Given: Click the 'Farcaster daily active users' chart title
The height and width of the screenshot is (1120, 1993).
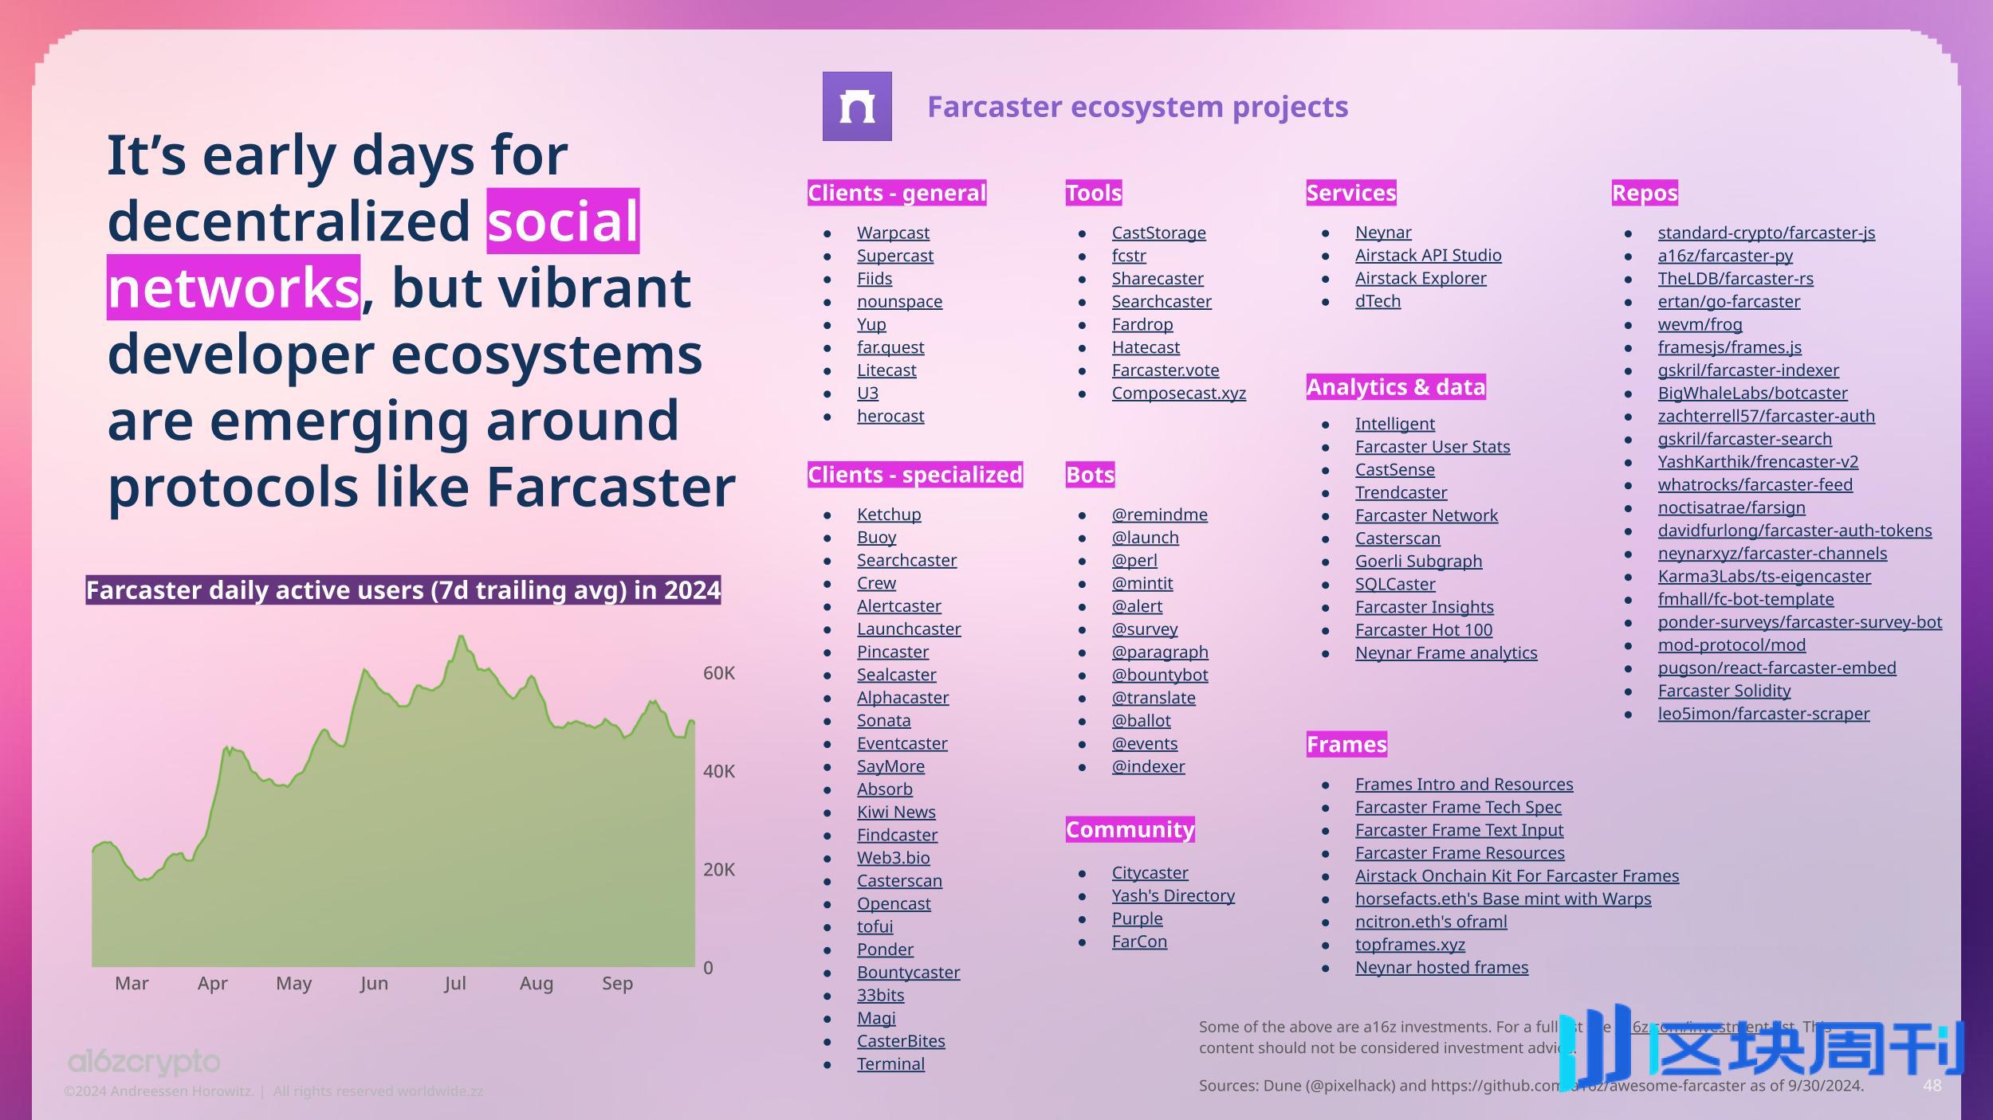Looking at the screenshot, I should 403,590.
